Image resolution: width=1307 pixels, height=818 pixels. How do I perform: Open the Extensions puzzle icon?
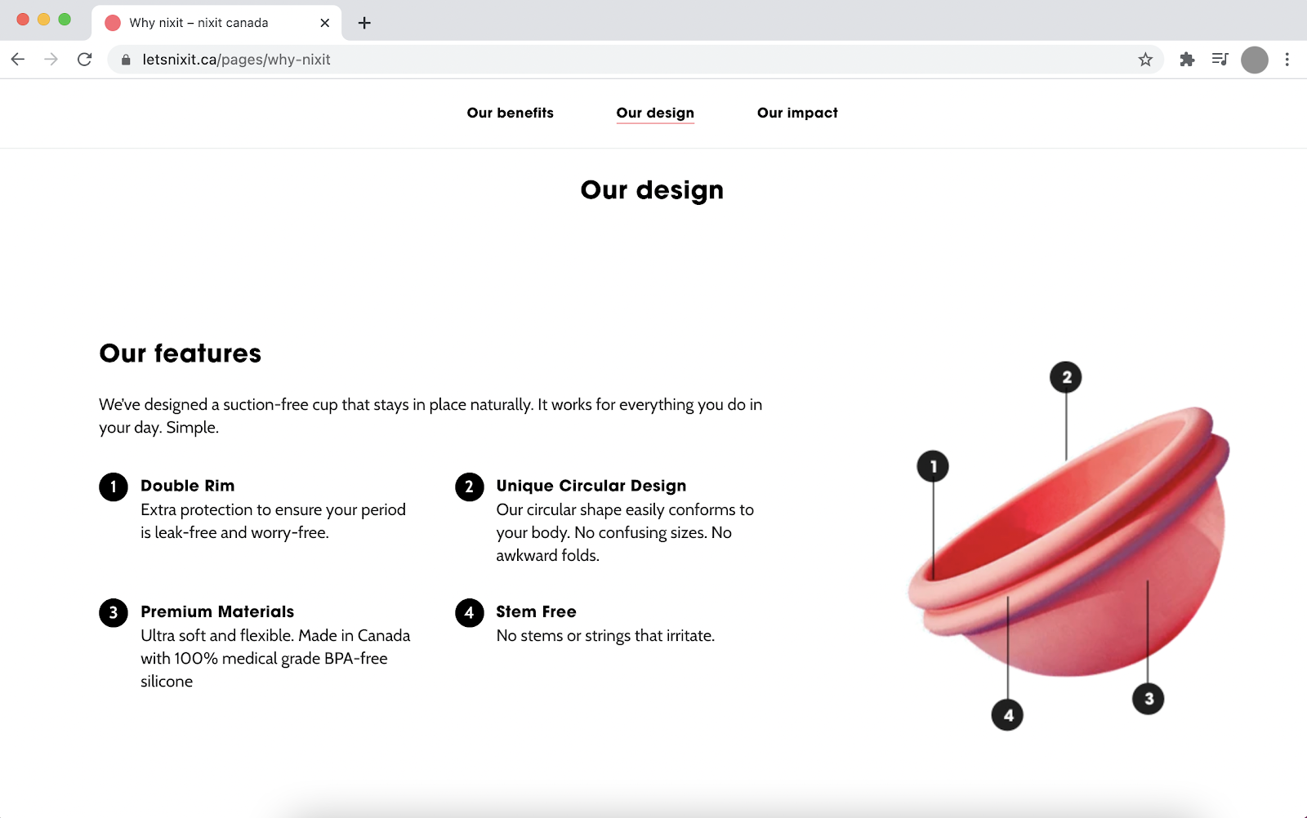1187,60
